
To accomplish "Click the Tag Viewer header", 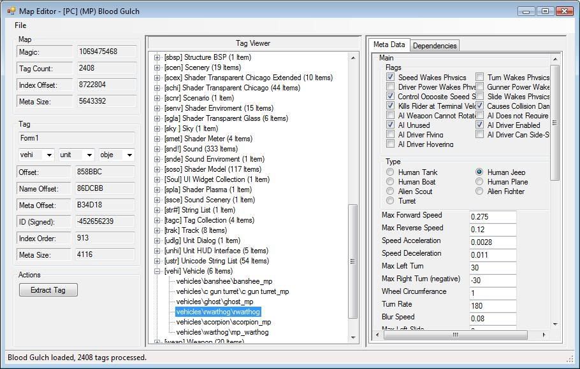I will [254, 43].
